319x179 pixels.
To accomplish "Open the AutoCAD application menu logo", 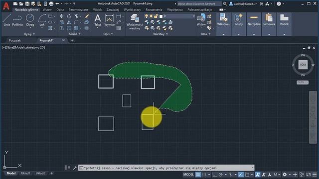I will click(x=6, y=6).
